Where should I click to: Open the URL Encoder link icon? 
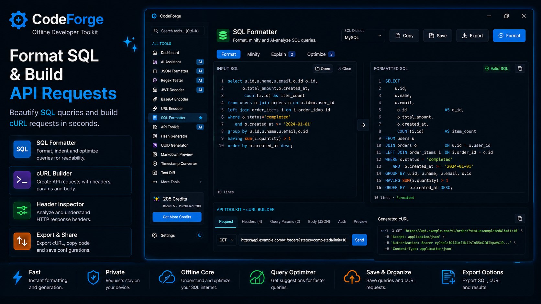coord(155,109)
